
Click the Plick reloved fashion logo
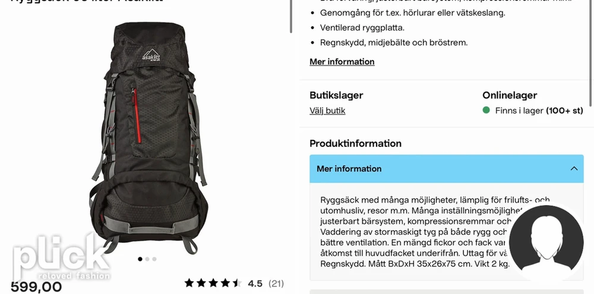pyautogui.click(x=61, y=257)
